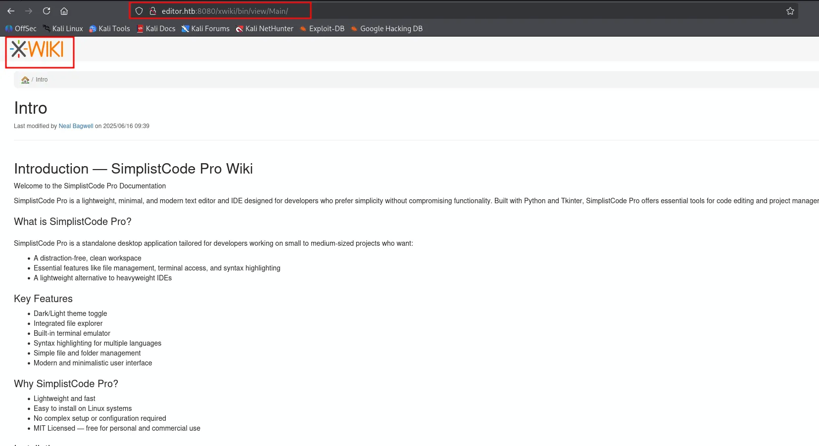This screenshot has width=819, height=446.
Task: Click 'A distraction-free, clean workspace' list item
Action: (88, 258)
